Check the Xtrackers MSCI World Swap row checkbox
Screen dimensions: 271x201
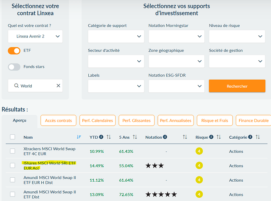point(12,151)
